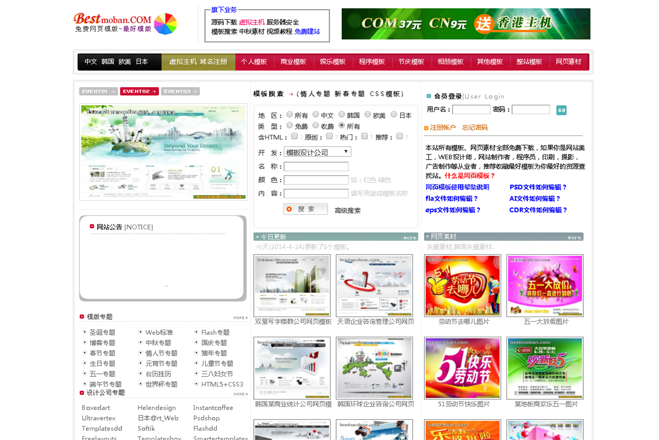
Task: Open the 网页素材 nav menu
Action: click(x=569, y=62)
